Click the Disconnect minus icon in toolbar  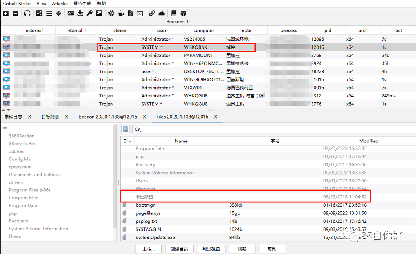click(15, 13)
